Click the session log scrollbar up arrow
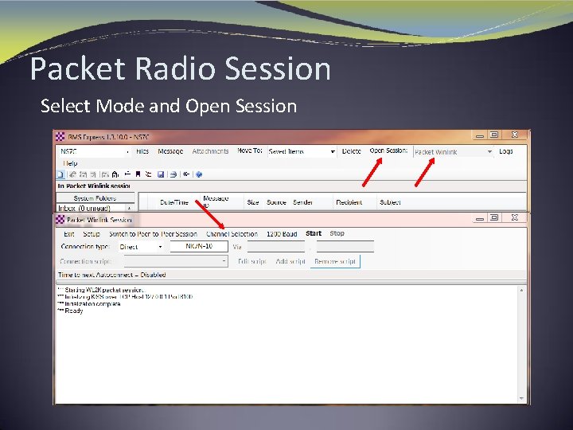This screenshot has height=430, width=573. (x=521, y=291)
